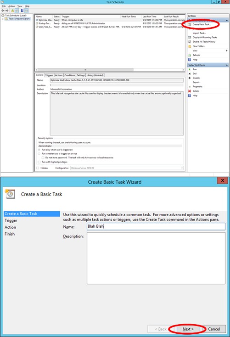Click the Back button in wizard
This screenshot has width=230, height=337.
coord(161,329)
